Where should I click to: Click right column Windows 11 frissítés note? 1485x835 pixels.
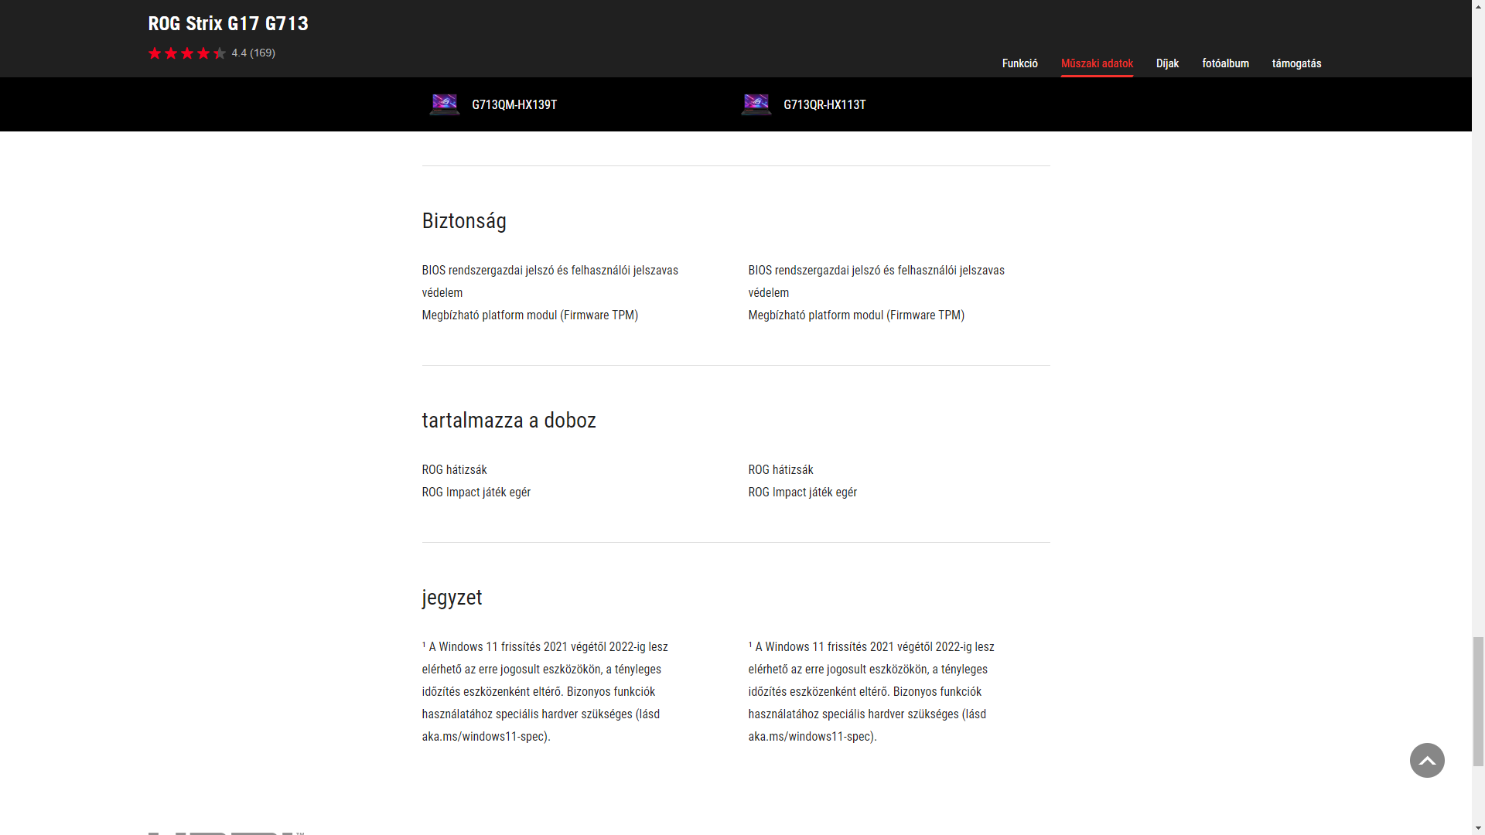coord(871,692)
